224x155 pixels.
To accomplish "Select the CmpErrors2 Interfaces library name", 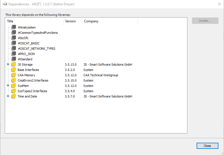I will click(33, 80).
